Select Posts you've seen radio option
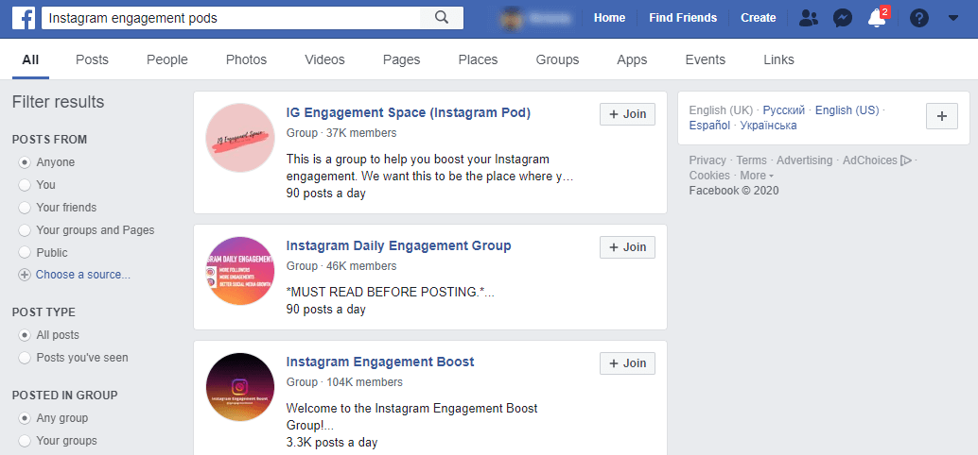The height and width of the screenshot is (455, 978). [25, 358]
